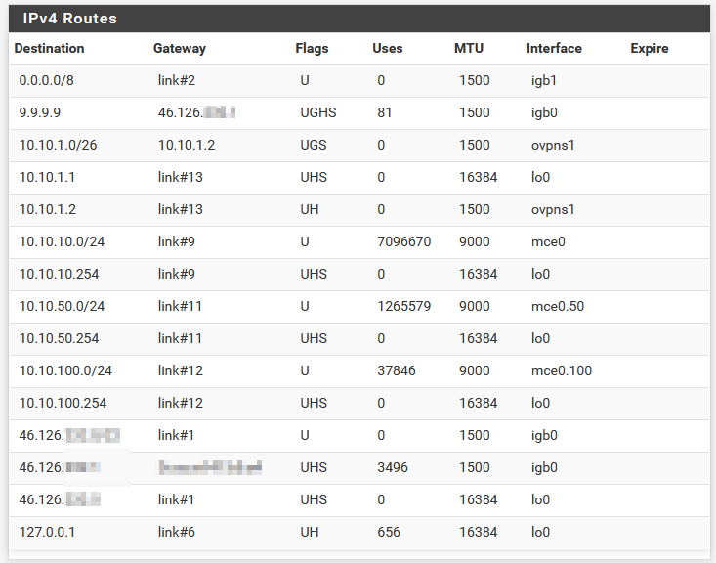Image resolution: width=716 pixels, height=563 pixels.
Task: Click the Expire column header
Action: point(650,49)
